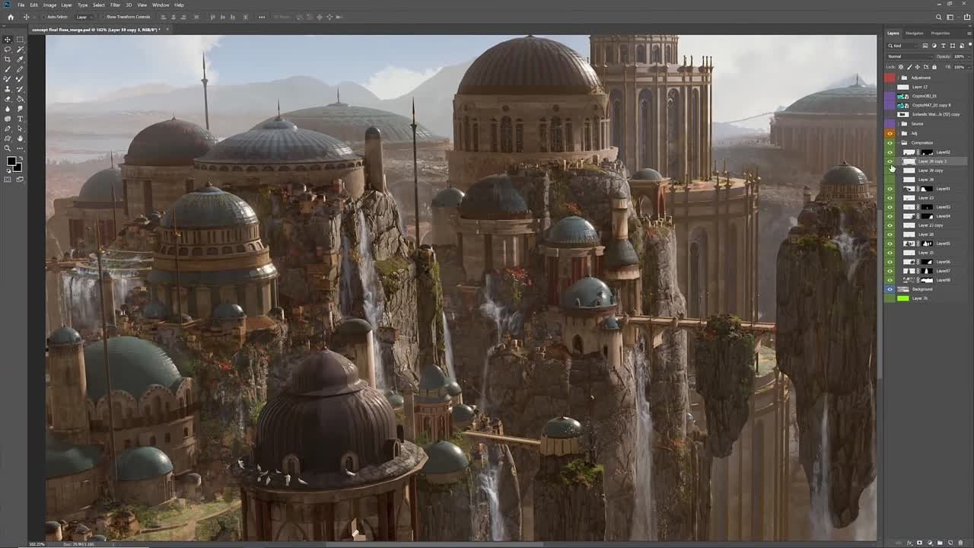The height and width of the screenshot is (548, 974).
Task: Filter layers by pixel layers icon
Action: point(925,46)
